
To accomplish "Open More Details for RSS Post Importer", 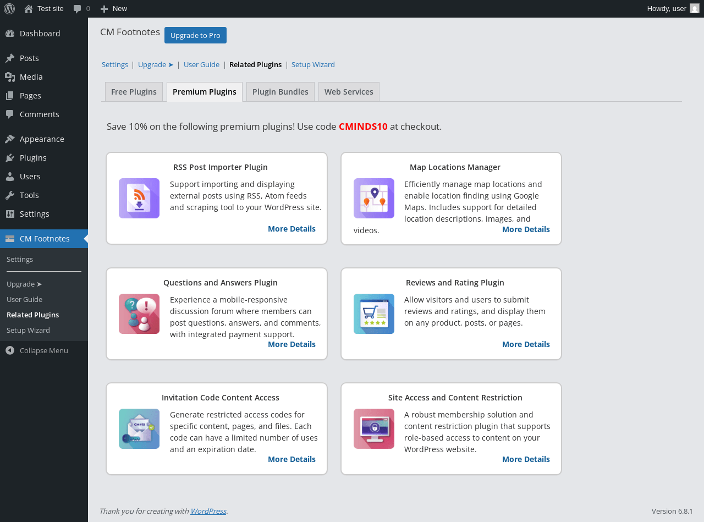I will tap(291, 229).
